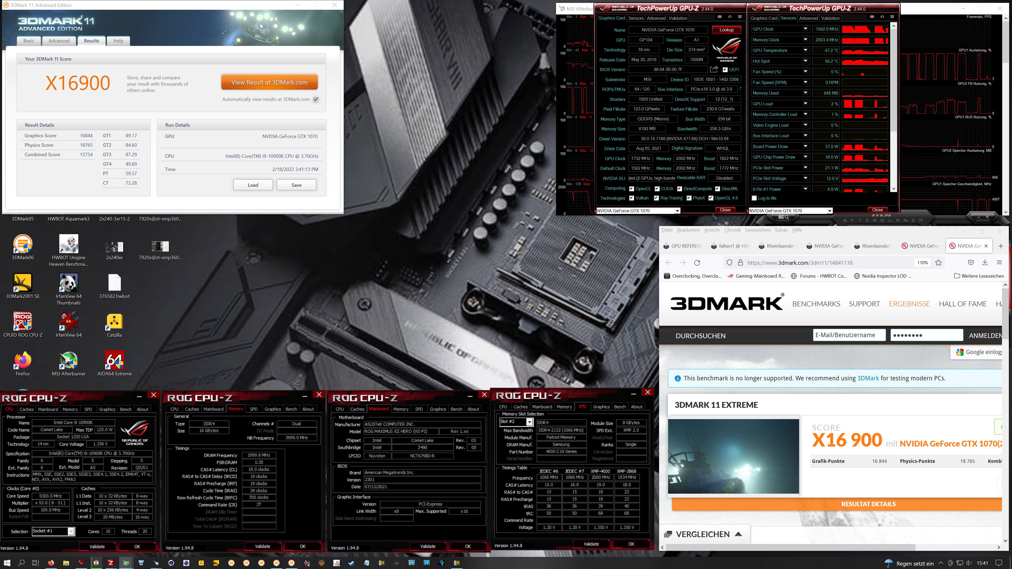This screenshot has height=569, width=1012.
Task: Open File Explorer from the taskbar
Action: (66, 563)
